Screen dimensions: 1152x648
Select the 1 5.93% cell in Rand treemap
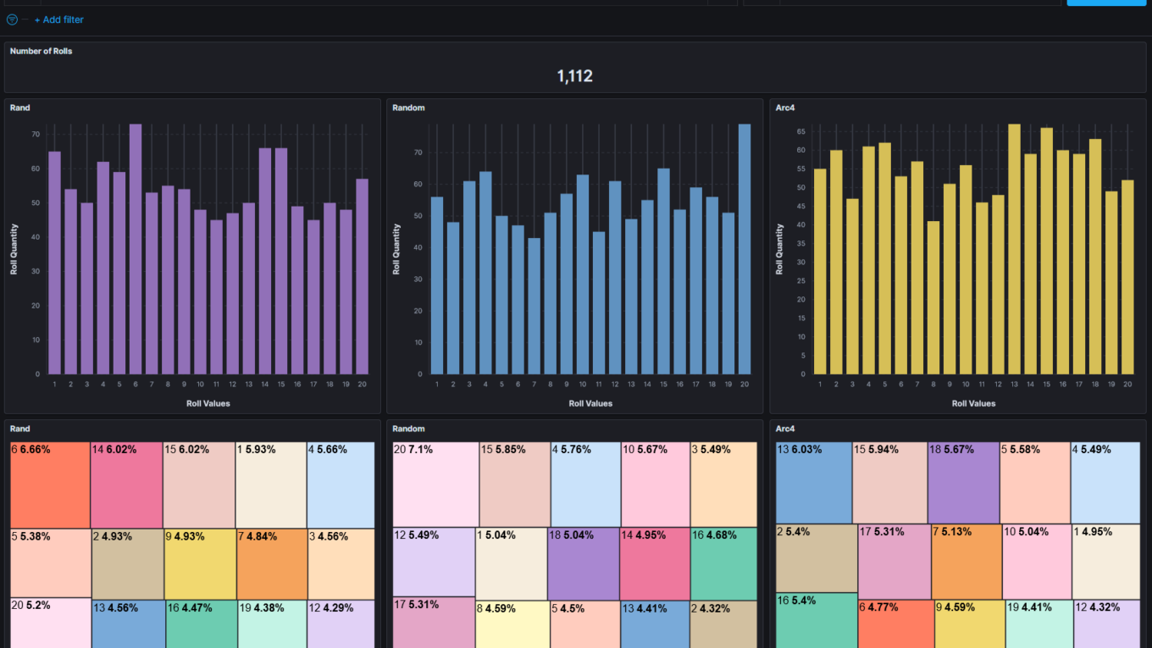coord(271,485)
